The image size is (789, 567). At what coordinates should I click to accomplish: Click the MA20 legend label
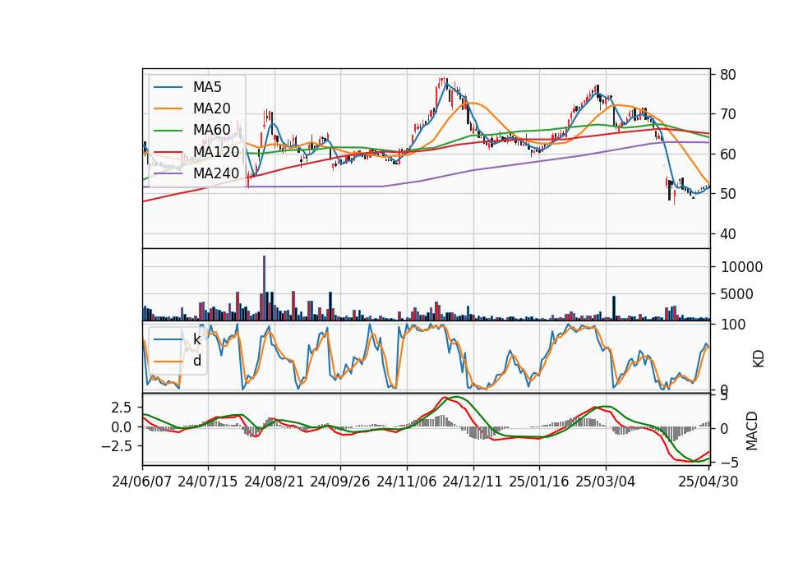point(211,108)
